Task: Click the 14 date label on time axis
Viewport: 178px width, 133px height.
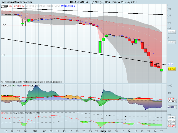Action: point(129,131)
